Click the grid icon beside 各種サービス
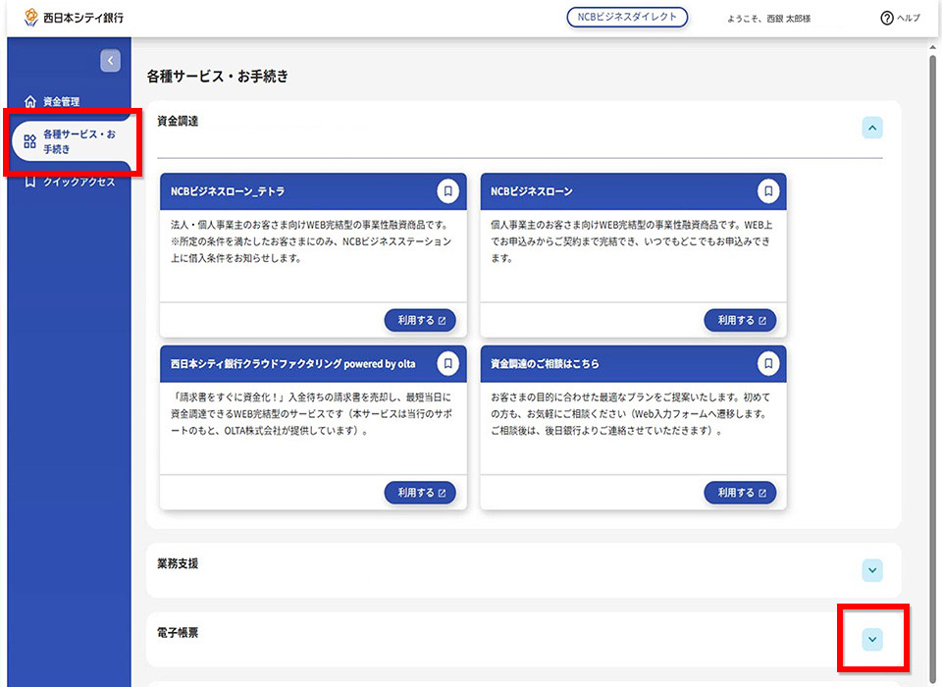 click(30, 141)
